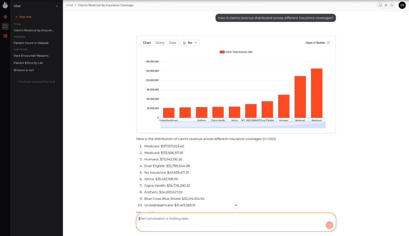409x236 pixels.
Task: Click the user question message bubble
Action: (276, 18)
